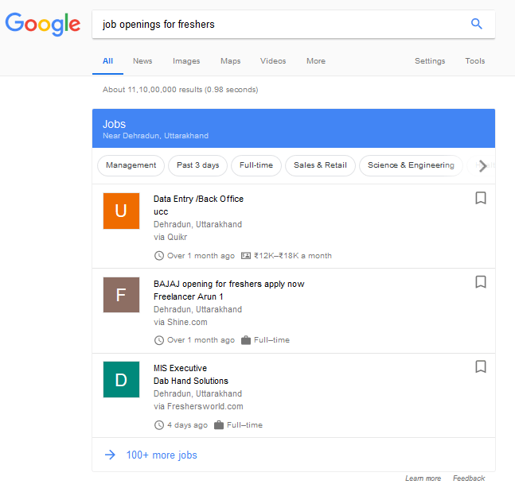The image size is (515, 488).
Task: Click the search query input field
Action: (279, 24)
